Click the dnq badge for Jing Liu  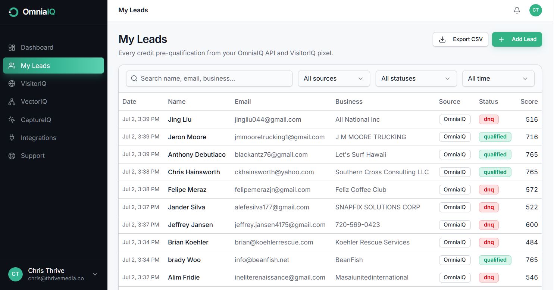coord(489,119)
